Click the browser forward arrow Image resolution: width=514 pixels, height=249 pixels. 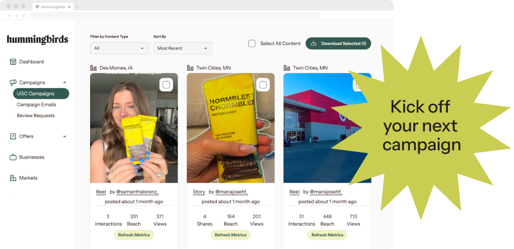tap(16, 16)
